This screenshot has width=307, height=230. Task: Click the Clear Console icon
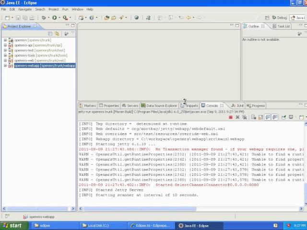254,117
